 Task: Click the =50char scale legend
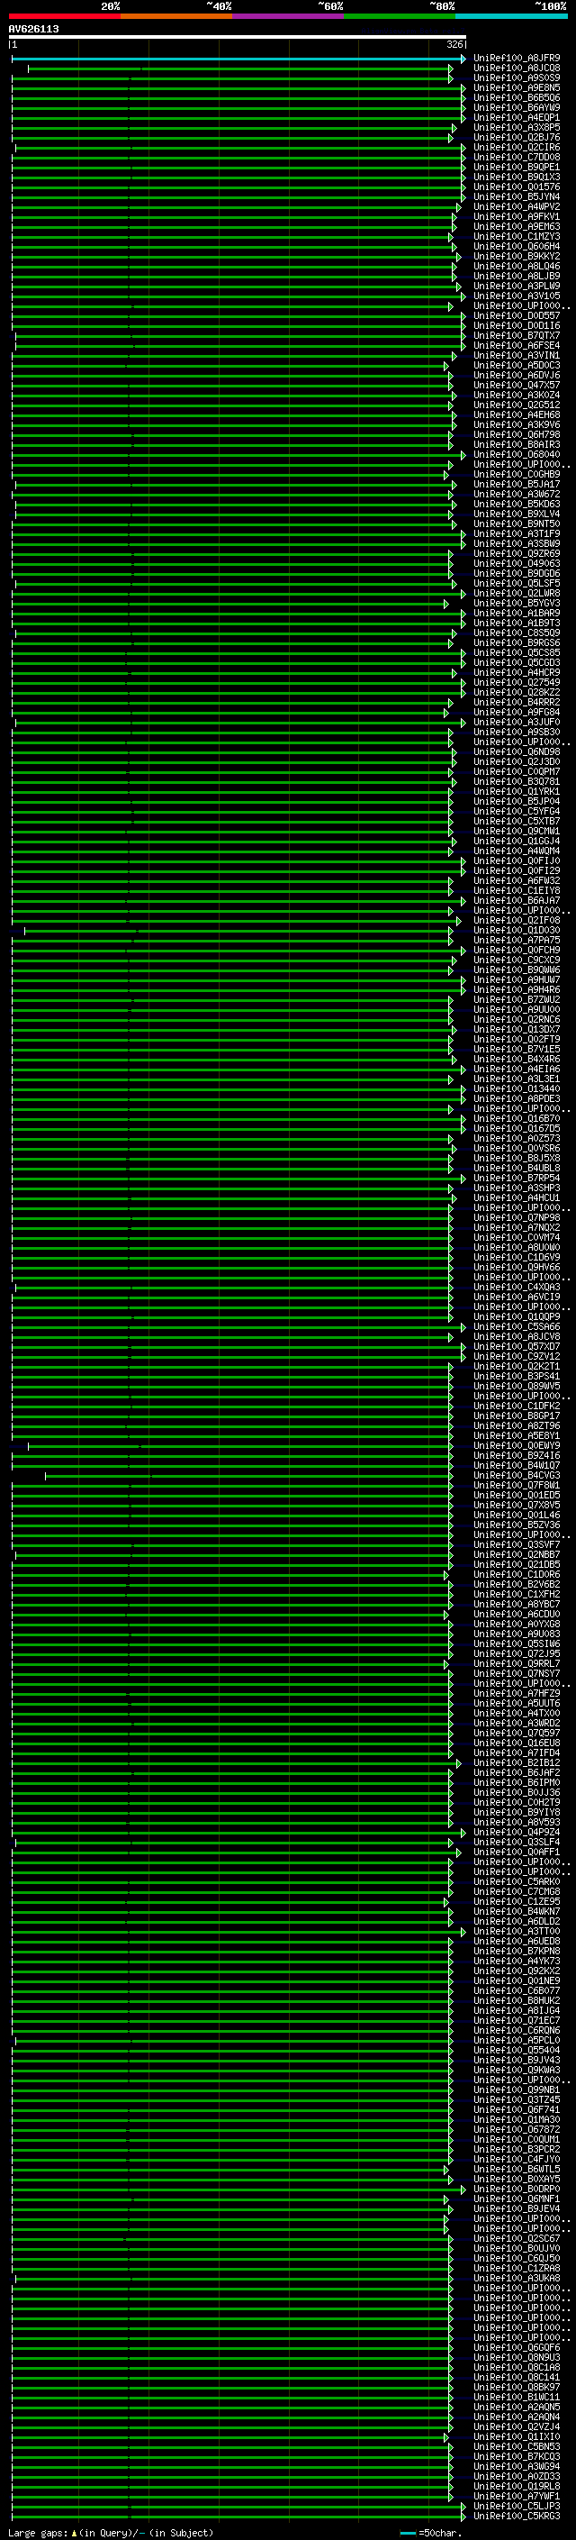click(431, 2532)
